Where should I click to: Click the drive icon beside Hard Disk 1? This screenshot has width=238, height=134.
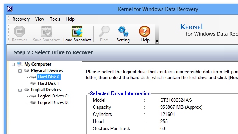click(33, 83)
